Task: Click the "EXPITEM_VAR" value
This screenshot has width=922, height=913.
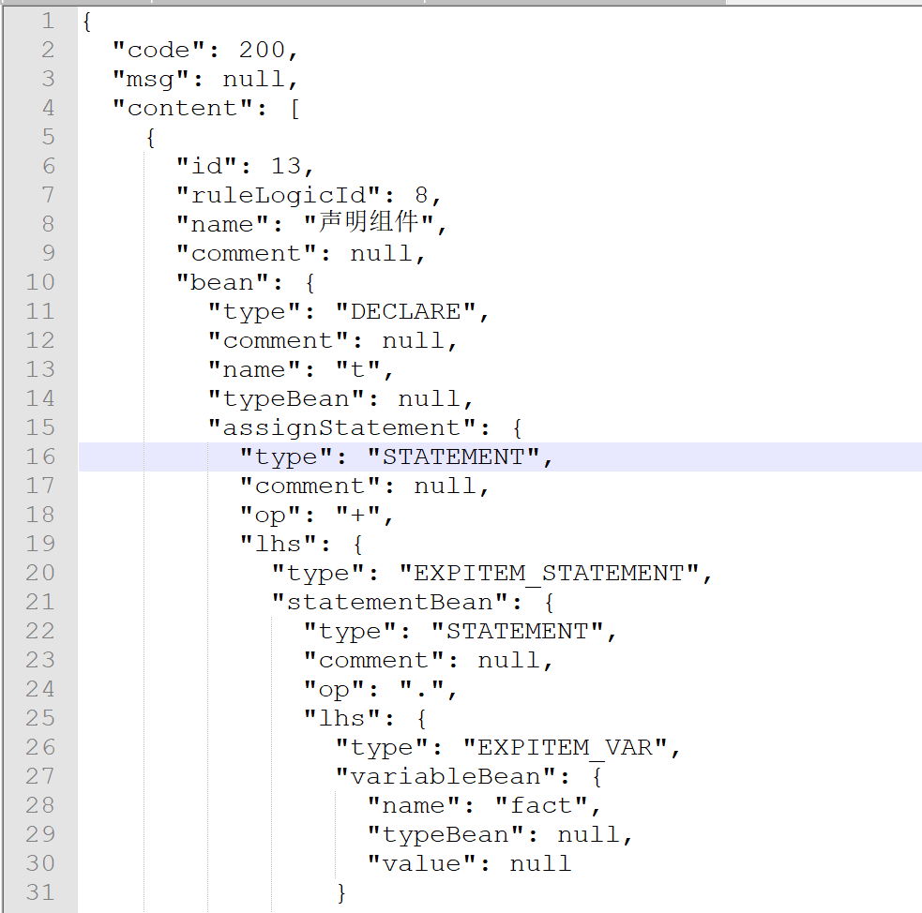Action: tap(564, 747)
